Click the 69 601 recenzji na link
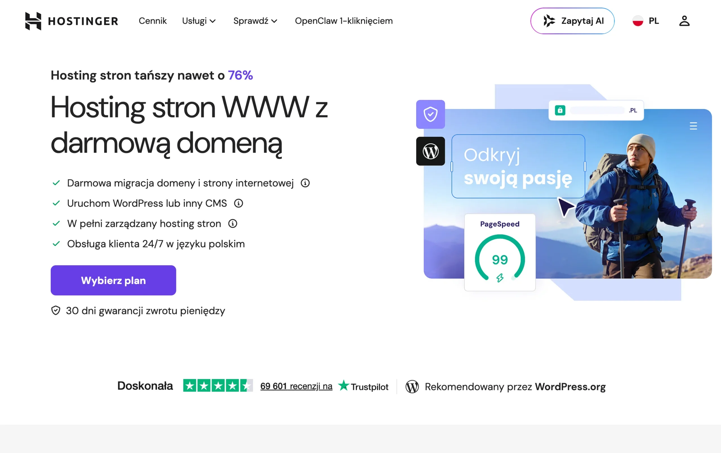Viewport: 721px width, 453px height. coord(296,386)
